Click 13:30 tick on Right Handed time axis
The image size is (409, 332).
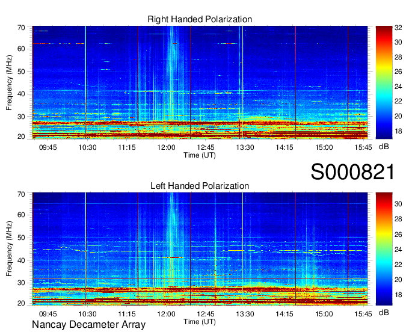pos(245,147)
